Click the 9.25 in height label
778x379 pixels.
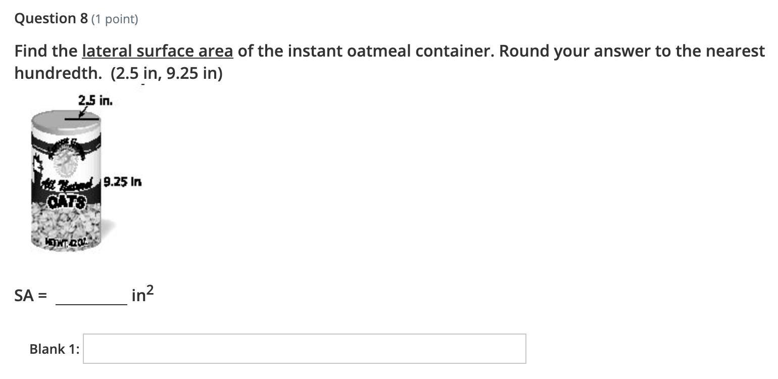(123, 181)
